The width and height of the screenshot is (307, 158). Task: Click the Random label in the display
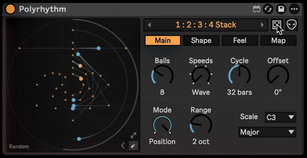[19, 147]
